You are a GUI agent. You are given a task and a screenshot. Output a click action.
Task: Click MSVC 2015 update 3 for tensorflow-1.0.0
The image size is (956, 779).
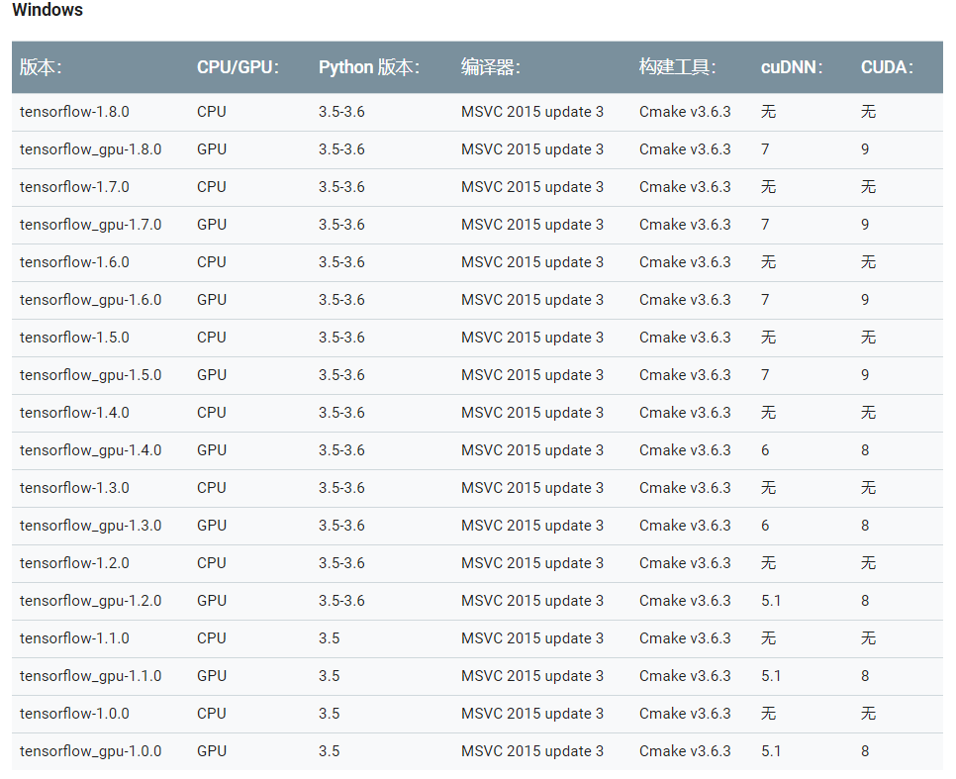[x=532, y=714]
